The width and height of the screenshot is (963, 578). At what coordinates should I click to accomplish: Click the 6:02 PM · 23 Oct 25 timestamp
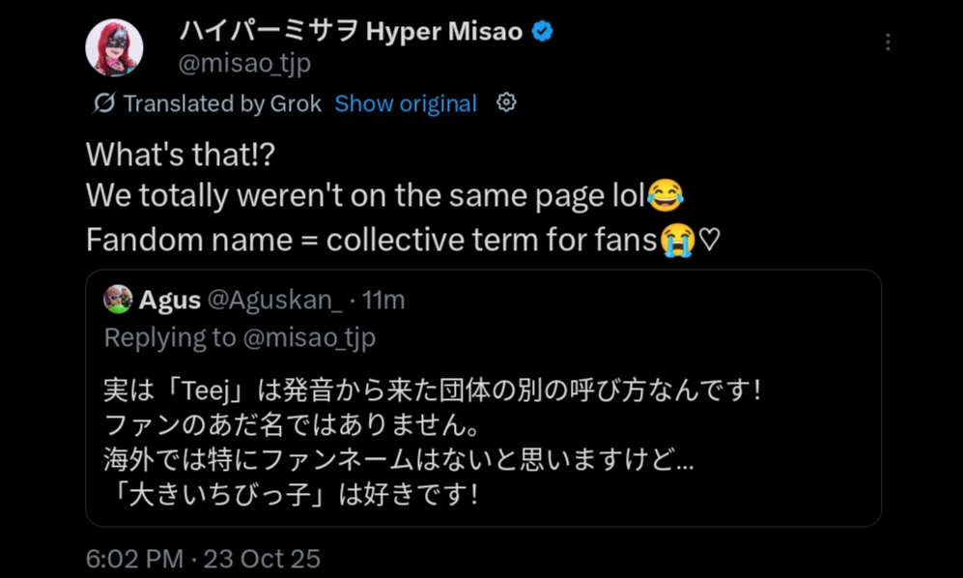coord(203,558)
